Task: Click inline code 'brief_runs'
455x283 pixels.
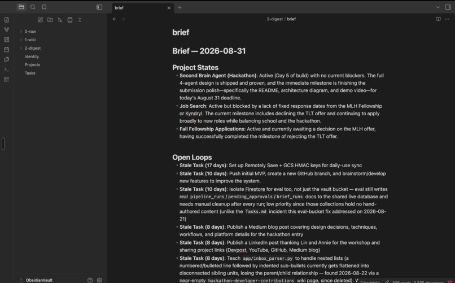Action: pyautogui.click(x=289, y=197)
